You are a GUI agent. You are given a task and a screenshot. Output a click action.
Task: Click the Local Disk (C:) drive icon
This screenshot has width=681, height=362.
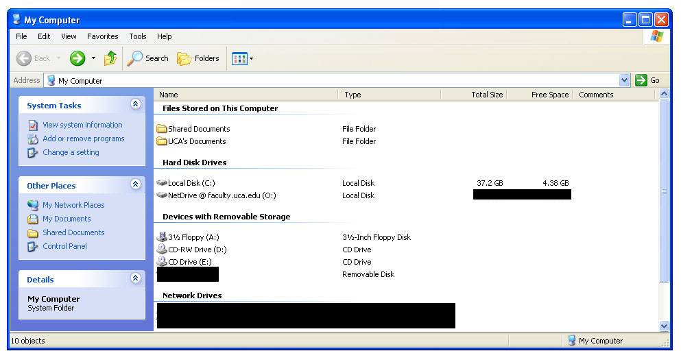click(162, 183)
